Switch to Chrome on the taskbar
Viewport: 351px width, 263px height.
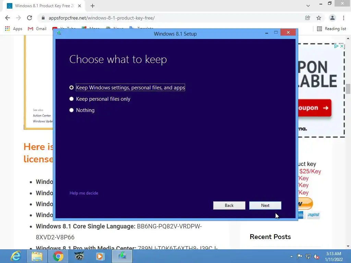58,256
